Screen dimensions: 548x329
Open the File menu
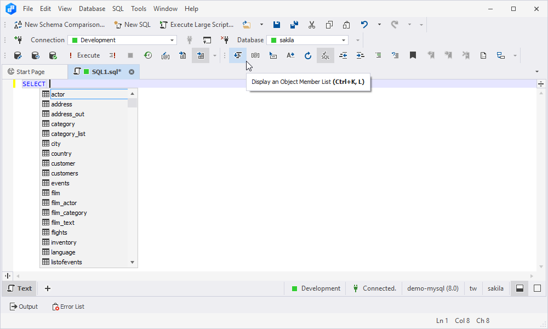coord(28,9)
